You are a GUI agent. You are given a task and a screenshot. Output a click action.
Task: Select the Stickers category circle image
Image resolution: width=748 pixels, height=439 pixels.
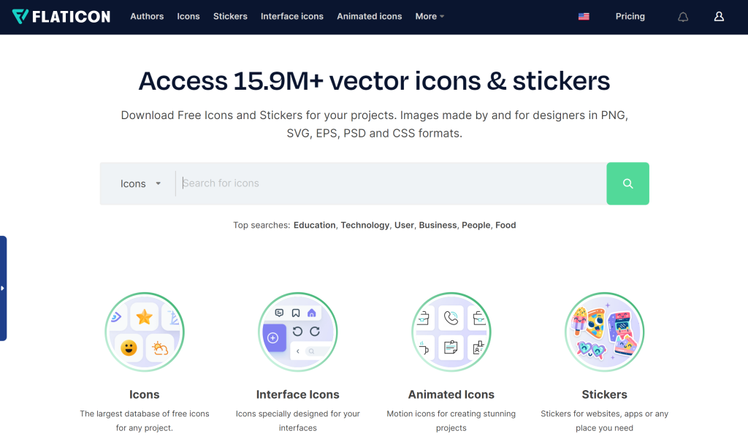[x=604, y=332]
